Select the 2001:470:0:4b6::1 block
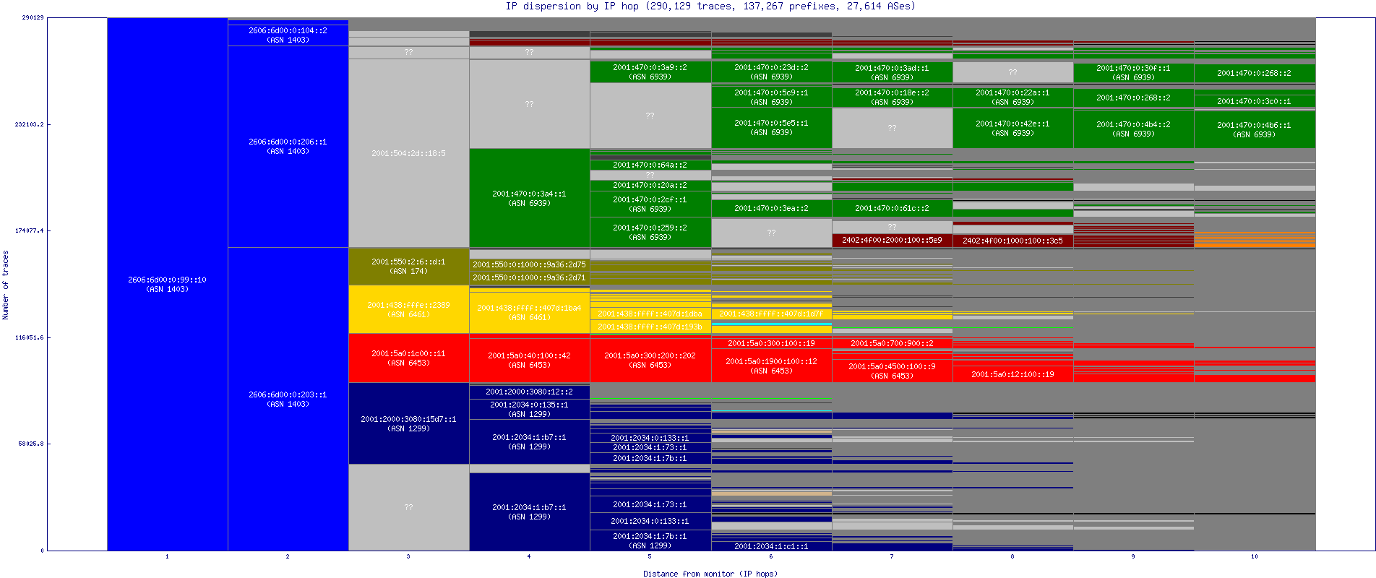This screenshot has height=578, width=1376. 1255,129
